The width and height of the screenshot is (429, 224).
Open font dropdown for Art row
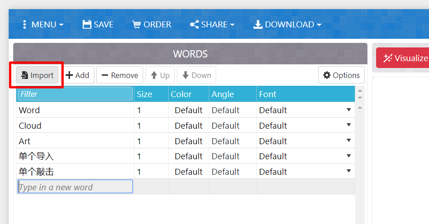[x=349, y=140]
